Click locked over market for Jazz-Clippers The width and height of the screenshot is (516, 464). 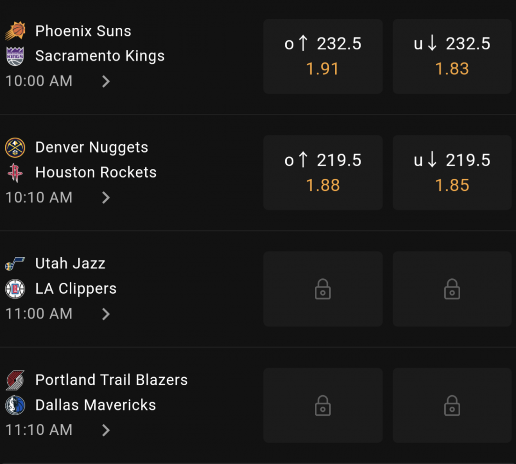pos(323,289)
